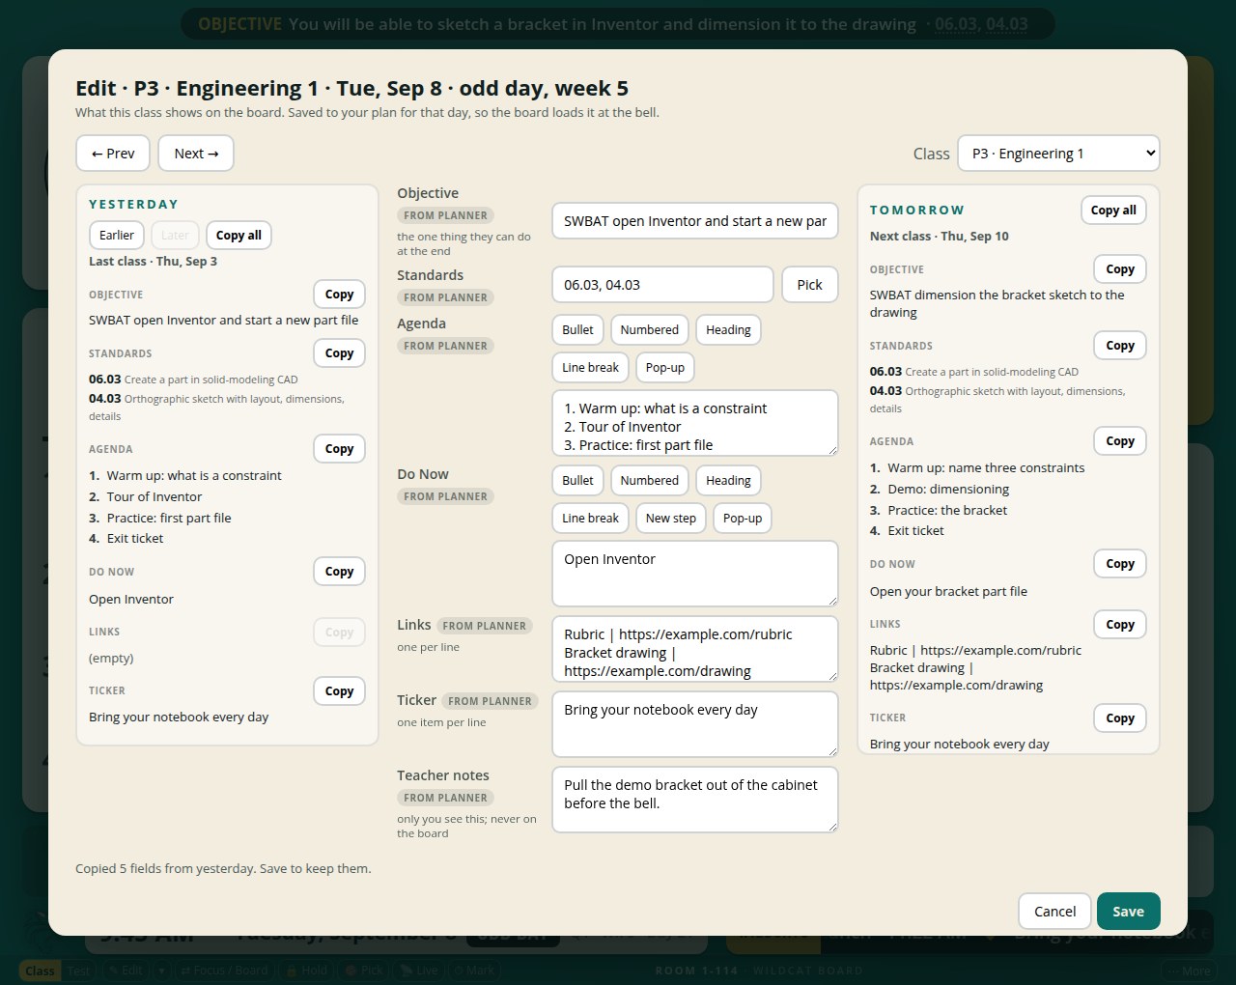This screenshot has height=985, width=1236.
Task: Insert a Bullet in the Do Now editor
Action: [x=577, y=481]
